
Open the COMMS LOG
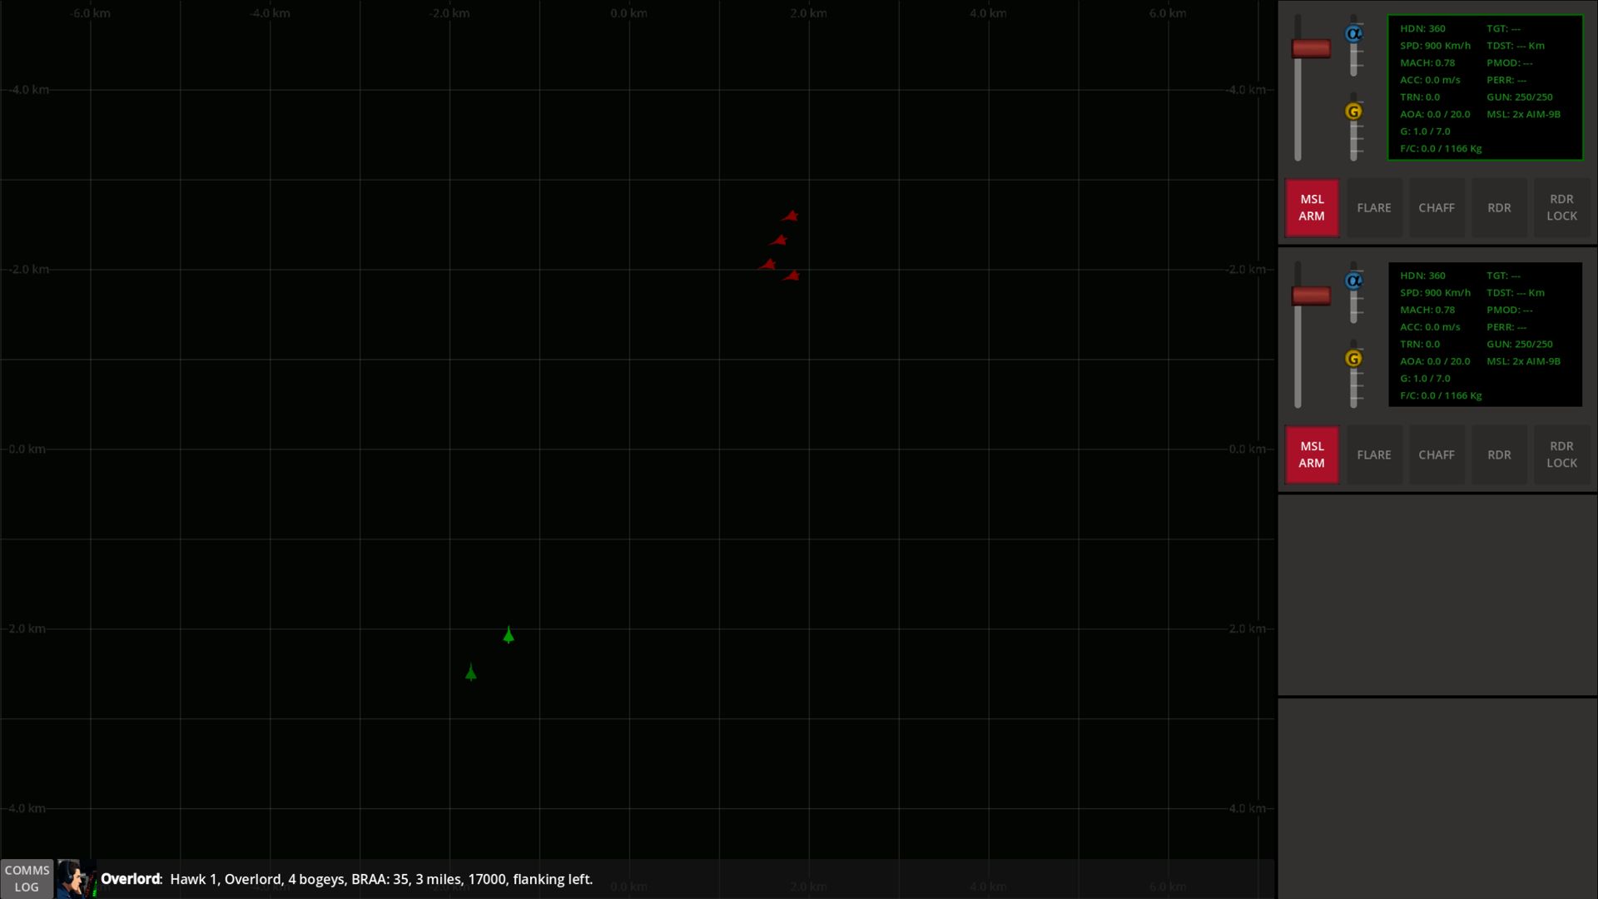(x=27, y=878)
